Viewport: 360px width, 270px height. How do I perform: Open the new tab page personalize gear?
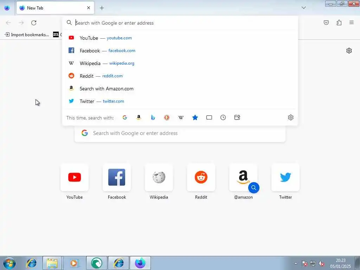(349, 51)
